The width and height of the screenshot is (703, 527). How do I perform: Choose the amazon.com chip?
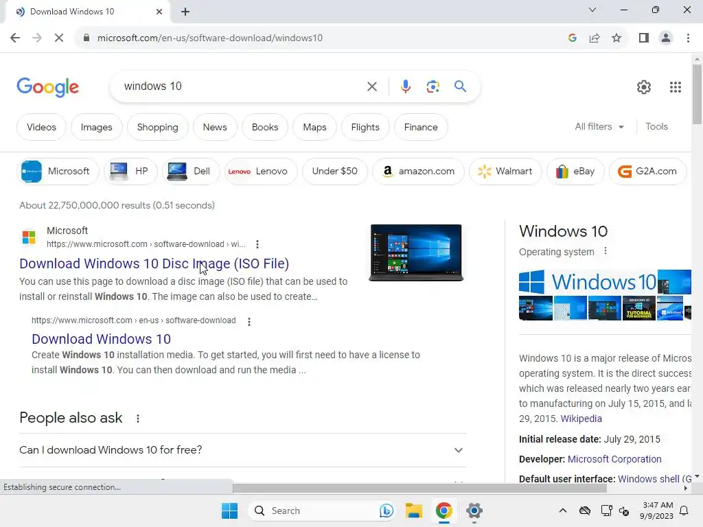pyautogui.click(x=418, y=171)
